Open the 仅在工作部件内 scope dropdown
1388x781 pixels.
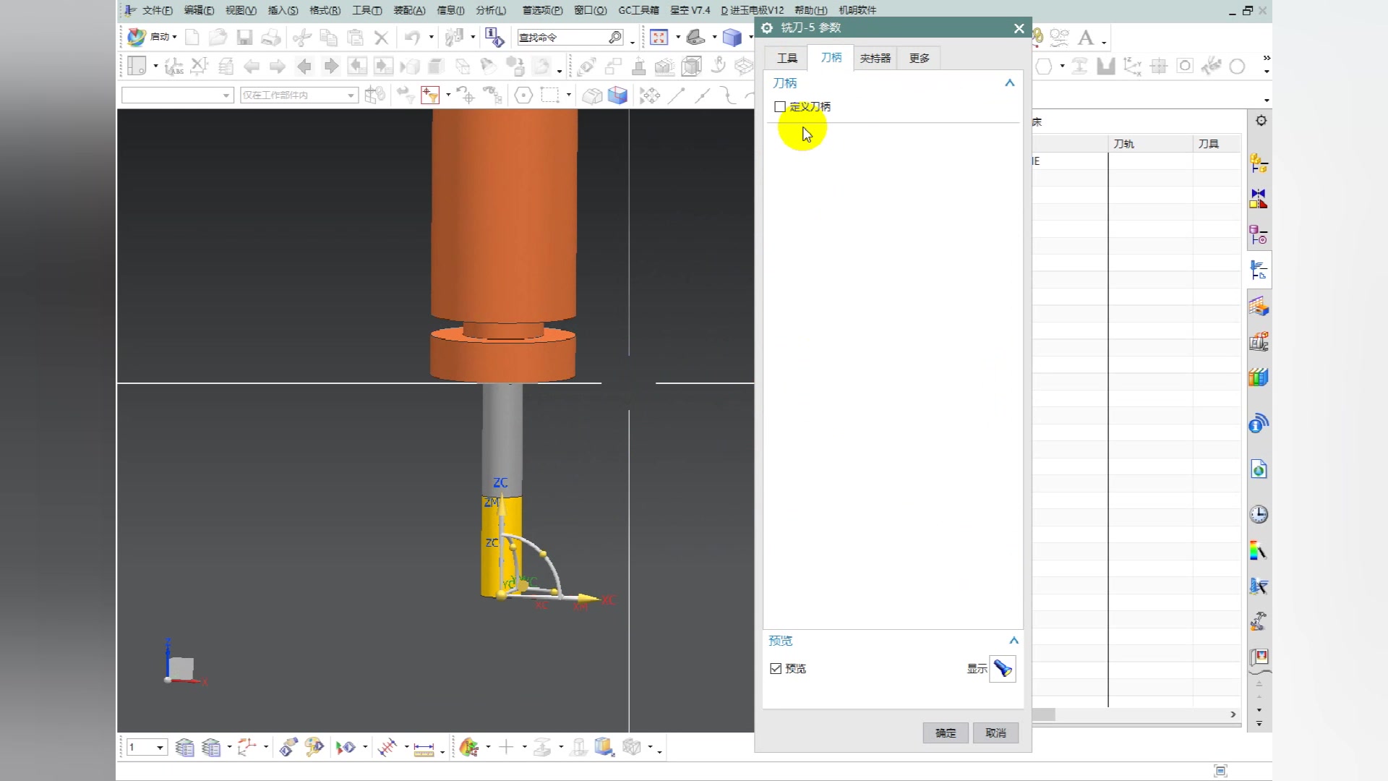coord(299,95)
